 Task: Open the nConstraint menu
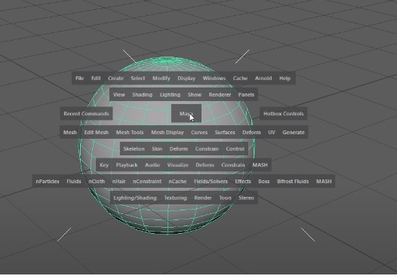click(147, 182)
